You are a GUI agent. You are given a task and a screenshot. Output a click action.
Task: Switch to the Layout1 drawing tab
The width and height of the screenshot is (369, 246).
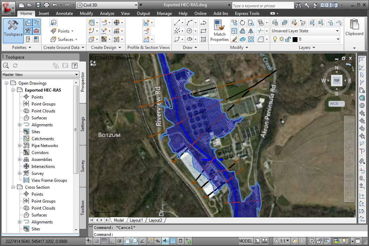(136, 220)
